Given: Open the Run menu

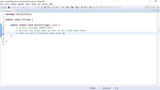Looking at the screenshot, I should (39, 4).
